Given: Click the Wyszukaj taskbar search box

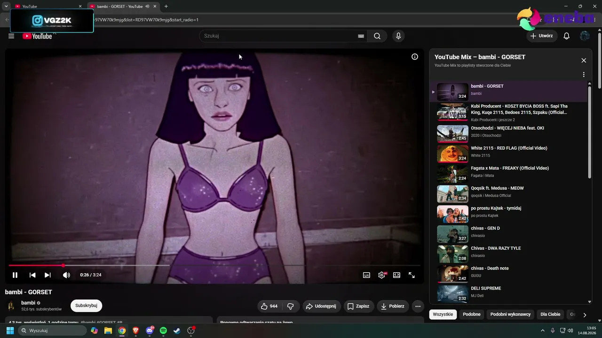Looking at the screenshot, I should [52, 330].
